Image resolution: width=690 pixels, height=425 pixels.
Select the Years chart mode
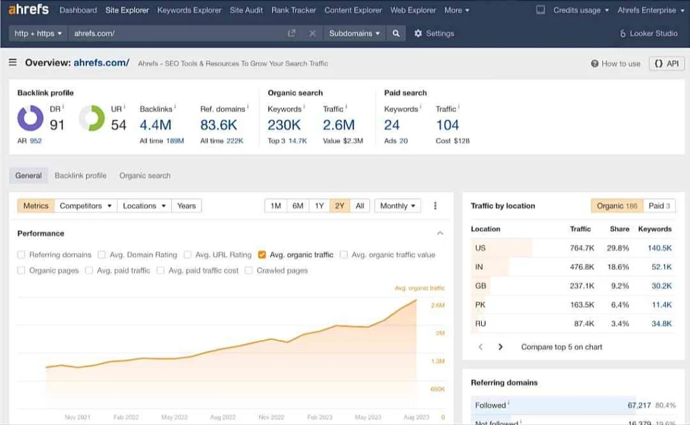click(x=187, y=205)
